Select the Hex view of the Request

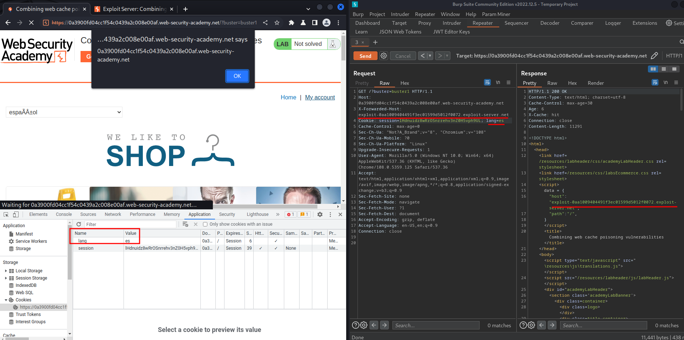pyautogui.click(x=404, y=83)
